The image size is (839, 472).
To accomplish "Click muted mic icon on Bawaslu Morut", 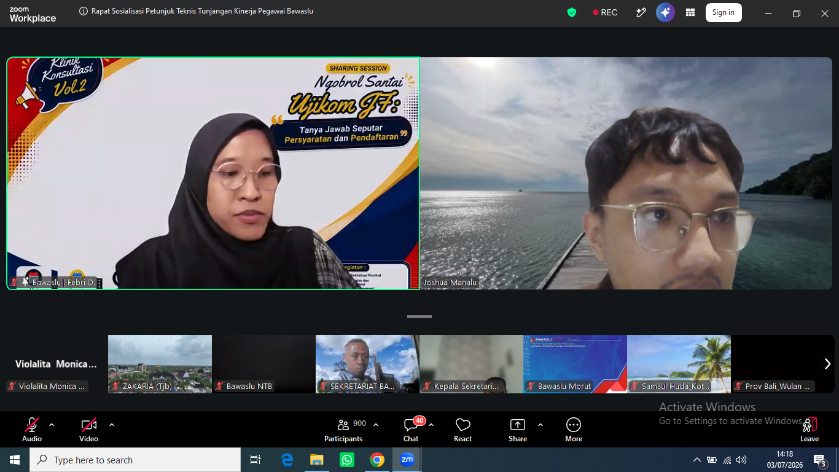I will [x=531, y=387].
